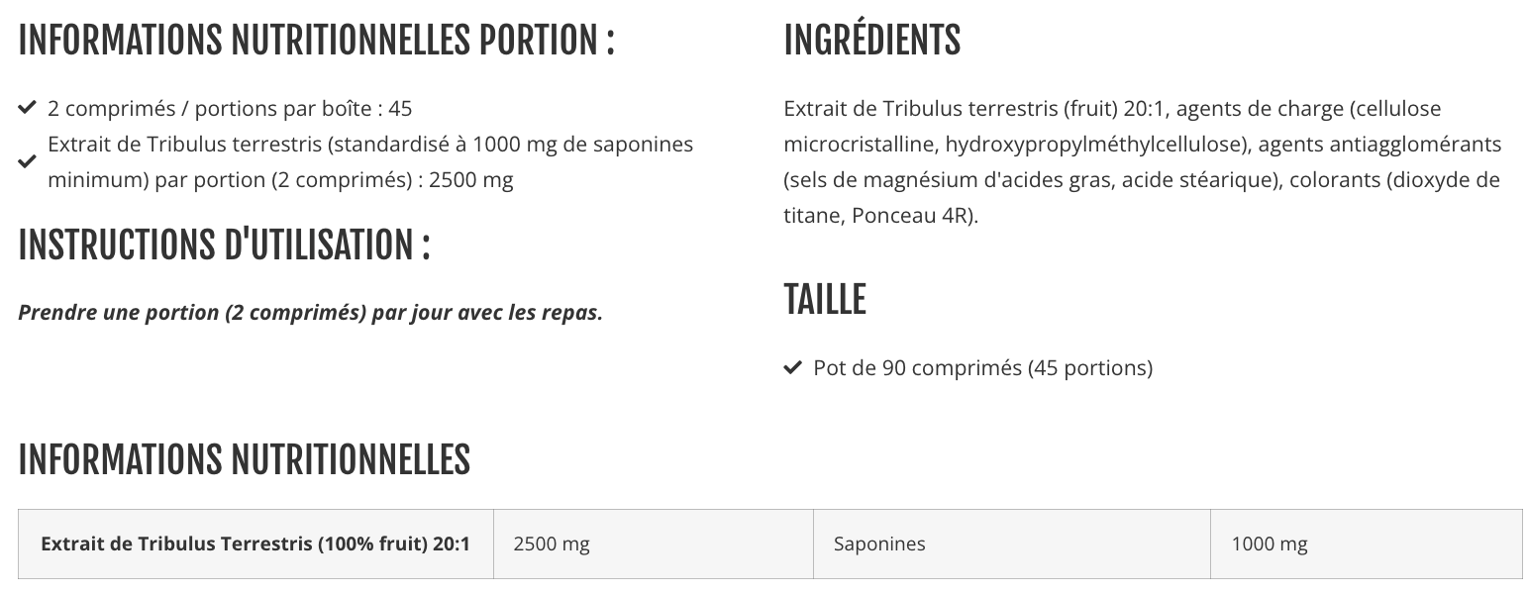Screen dimensions: 1527x594
Task: Click the "Saponines" table cell
Action: 879,544
